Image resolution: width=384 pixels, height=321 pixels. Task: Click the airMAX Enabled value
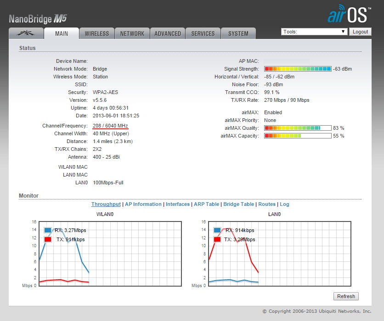(273, 112)
